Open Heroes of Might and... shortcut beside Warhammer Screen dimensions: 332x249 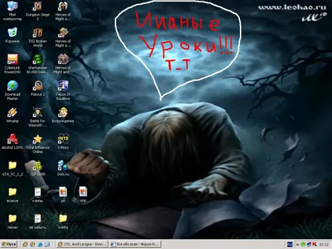pyautogui.click(x=63, y=64)
